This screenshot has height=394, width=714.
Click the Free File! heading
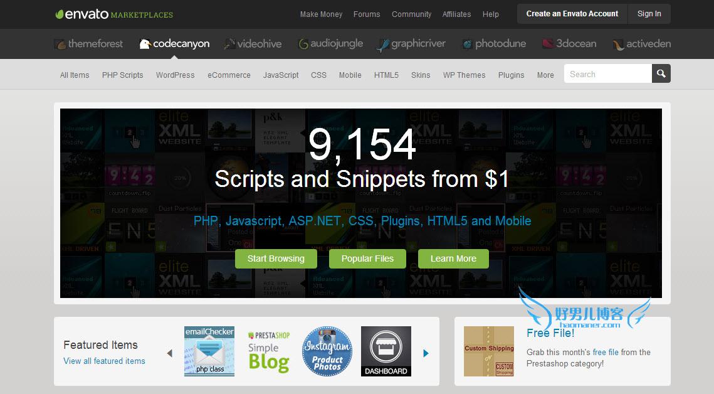tap(550, 333)
